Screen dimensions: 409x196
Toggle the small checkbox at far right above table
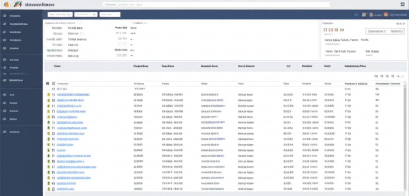tap(402, 76)
